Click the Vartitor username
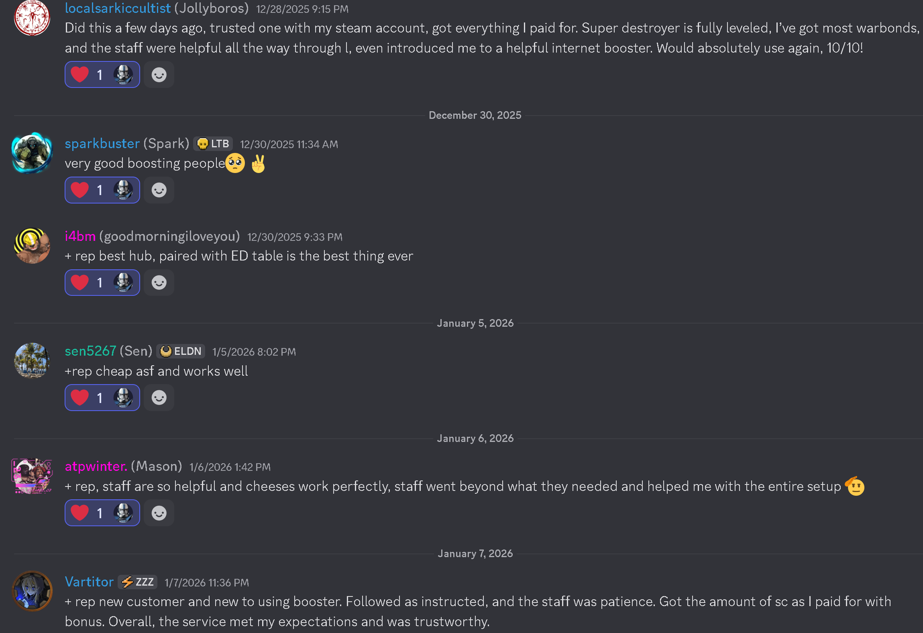The height and width of the screenshot is (633, 923). pyautogui.click(x=90, y=582)
